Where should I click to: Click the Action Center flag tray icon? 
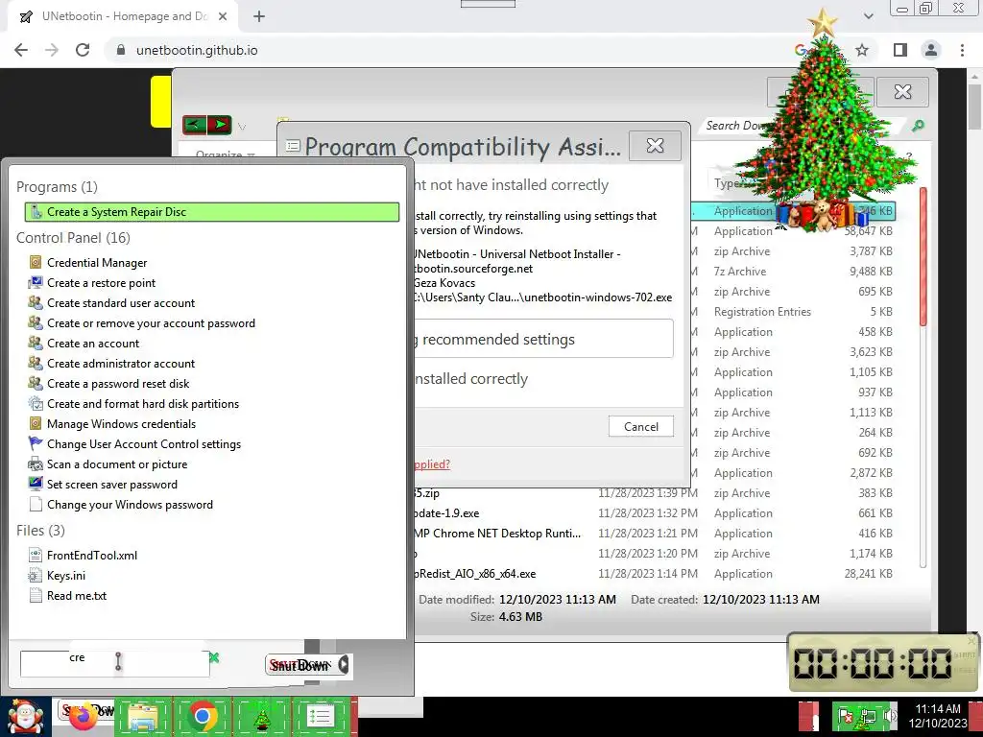846,717
